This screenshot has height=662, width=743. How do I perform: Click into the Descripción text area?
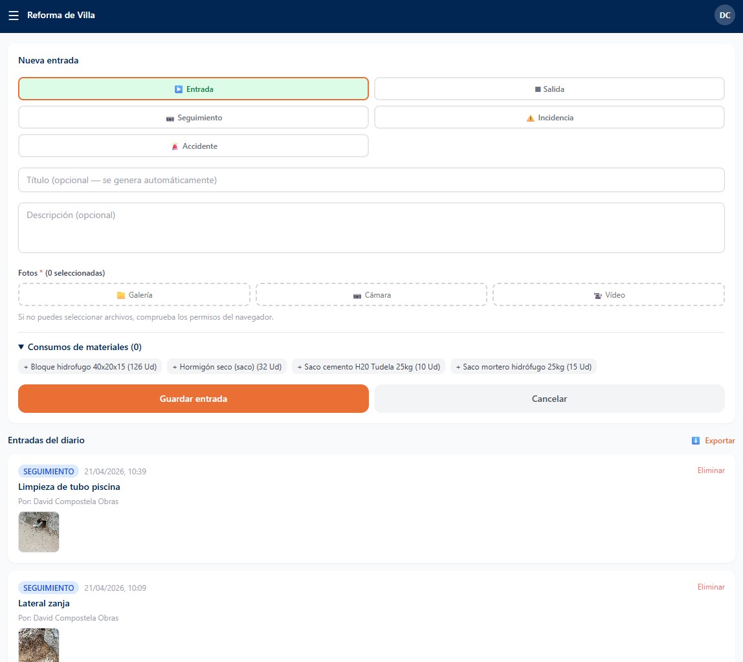(x=371, y=228)
